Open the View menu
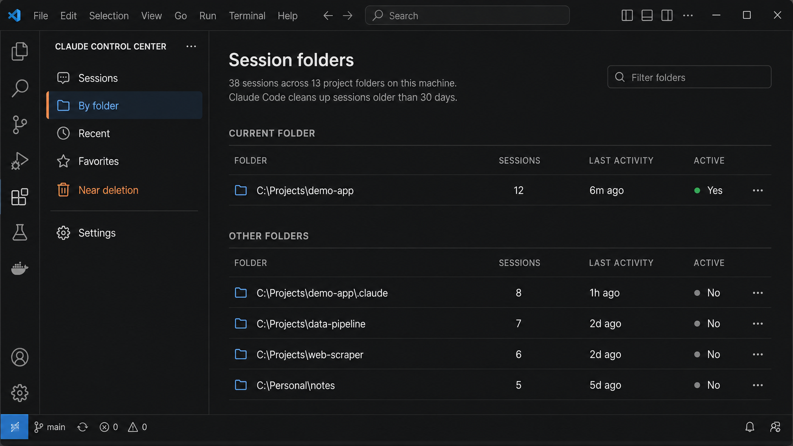This screenshot has width=793, height=446. point(151,16)
